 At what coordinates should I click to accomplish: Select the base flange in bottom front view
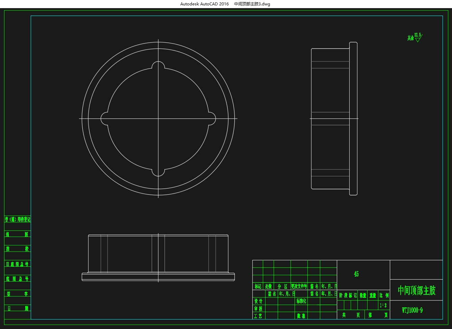(158, 277)
